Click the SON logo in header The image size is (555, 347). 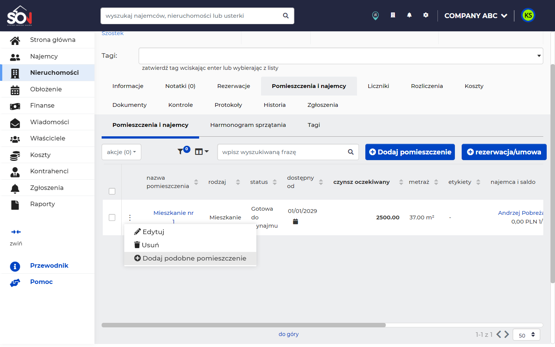pos(20,15)
